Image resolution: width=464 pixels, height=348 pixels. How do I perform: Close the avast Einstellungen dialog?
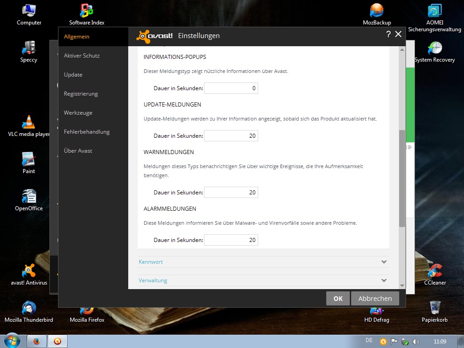click(x=398, y=34)
